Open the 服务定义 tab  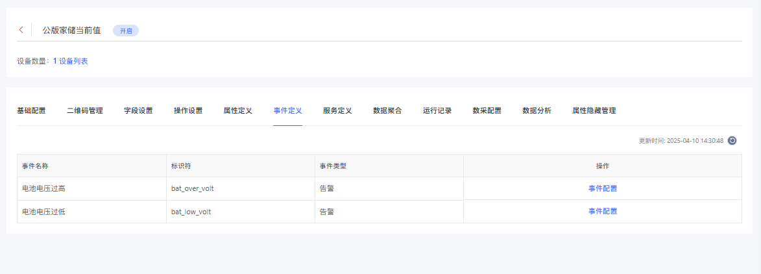pyautogui.click(x=337, y=111)
